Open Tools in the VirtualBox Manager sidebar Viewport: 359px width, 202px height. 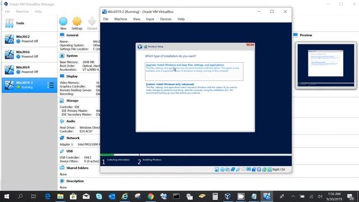click(x=29, y=23)
